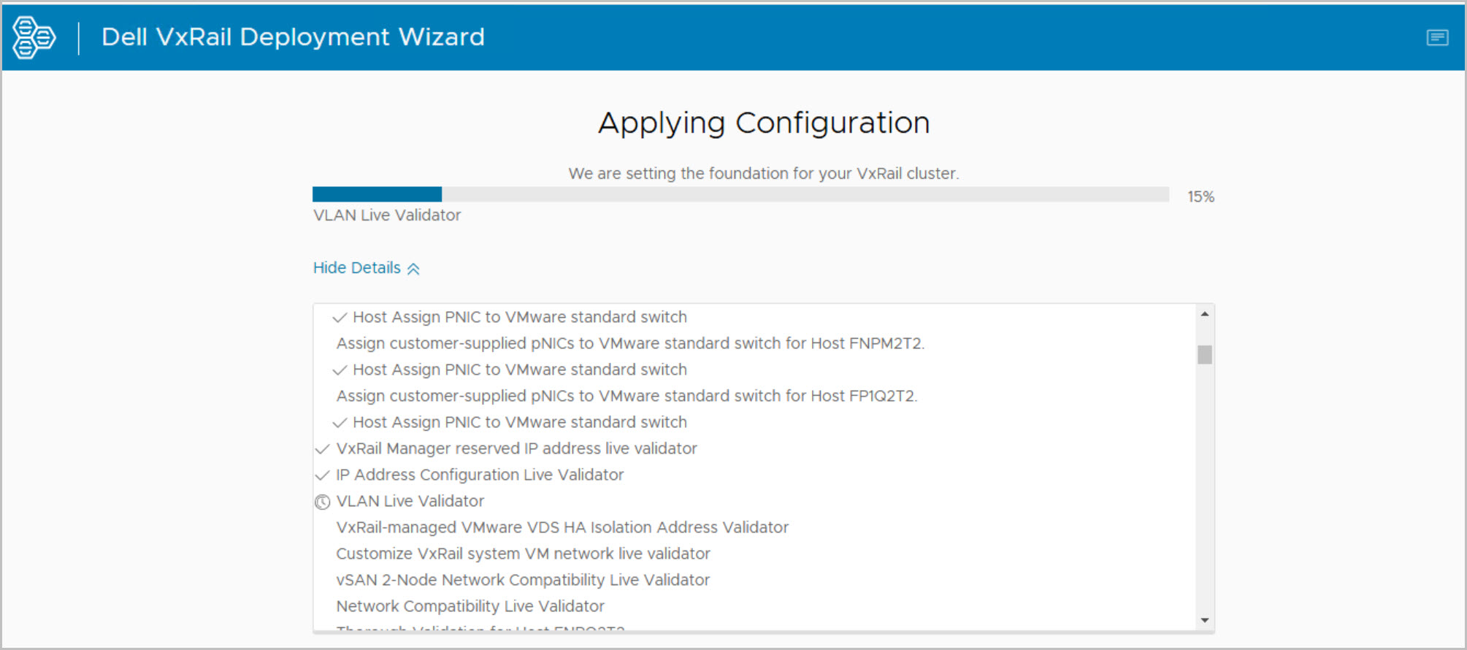This screenshot has height=650, width=1467.
Task: Click the details list scrollbar thumb
Action: pyautogui.click(x=1204, y=354)
